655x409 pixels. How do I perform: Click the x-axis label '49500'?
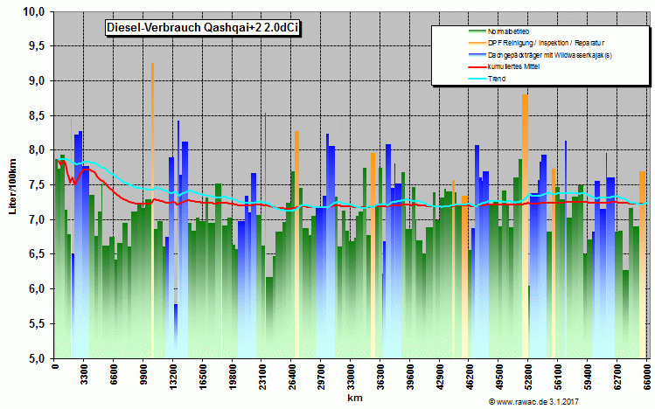499,377
